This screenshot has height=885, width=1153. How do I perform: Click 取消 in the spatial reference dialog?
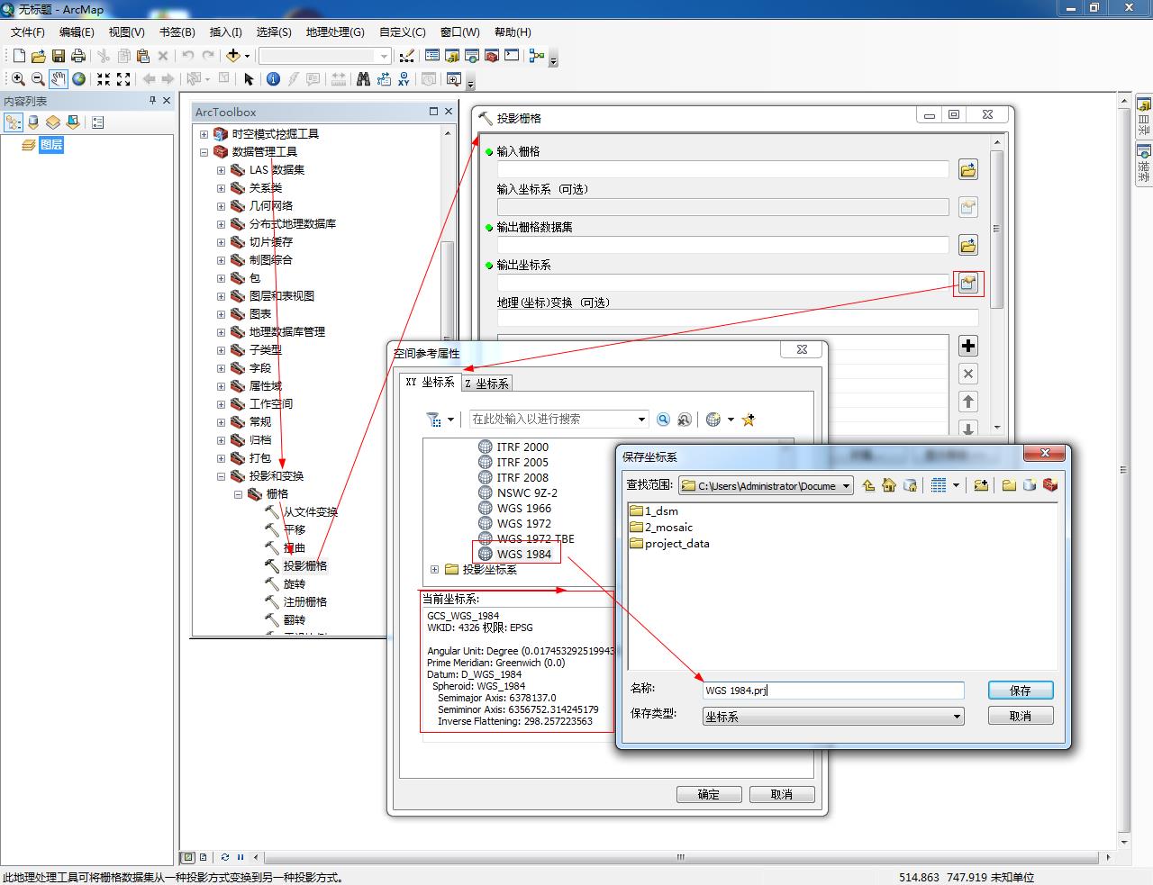tap(782, 794)
